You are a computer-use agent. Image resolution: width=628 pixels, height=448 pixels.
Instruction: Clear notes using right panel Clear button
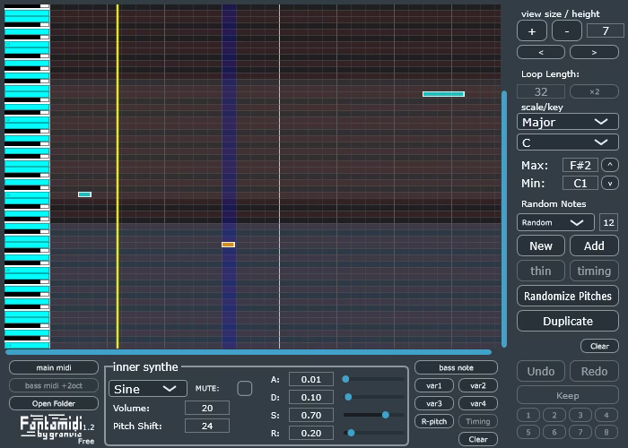pyautogui.click(x=599, y=346)
